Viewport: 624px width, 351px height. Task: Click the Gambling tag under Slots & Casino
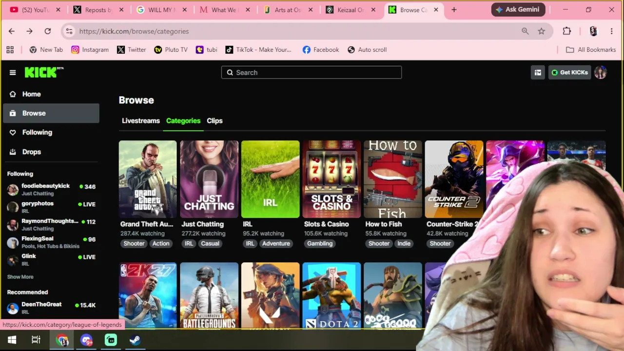tap(320, 244)
